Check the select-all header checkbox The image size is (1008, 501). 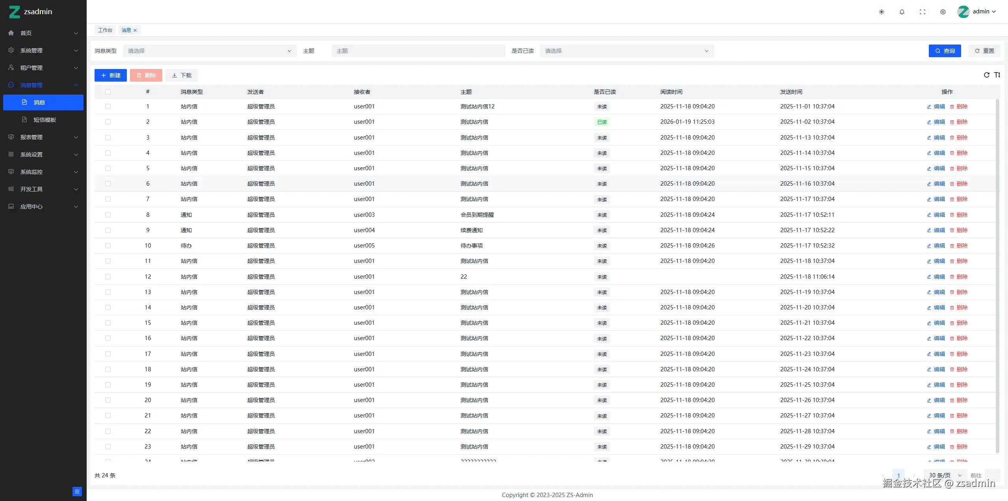[108, 92]
